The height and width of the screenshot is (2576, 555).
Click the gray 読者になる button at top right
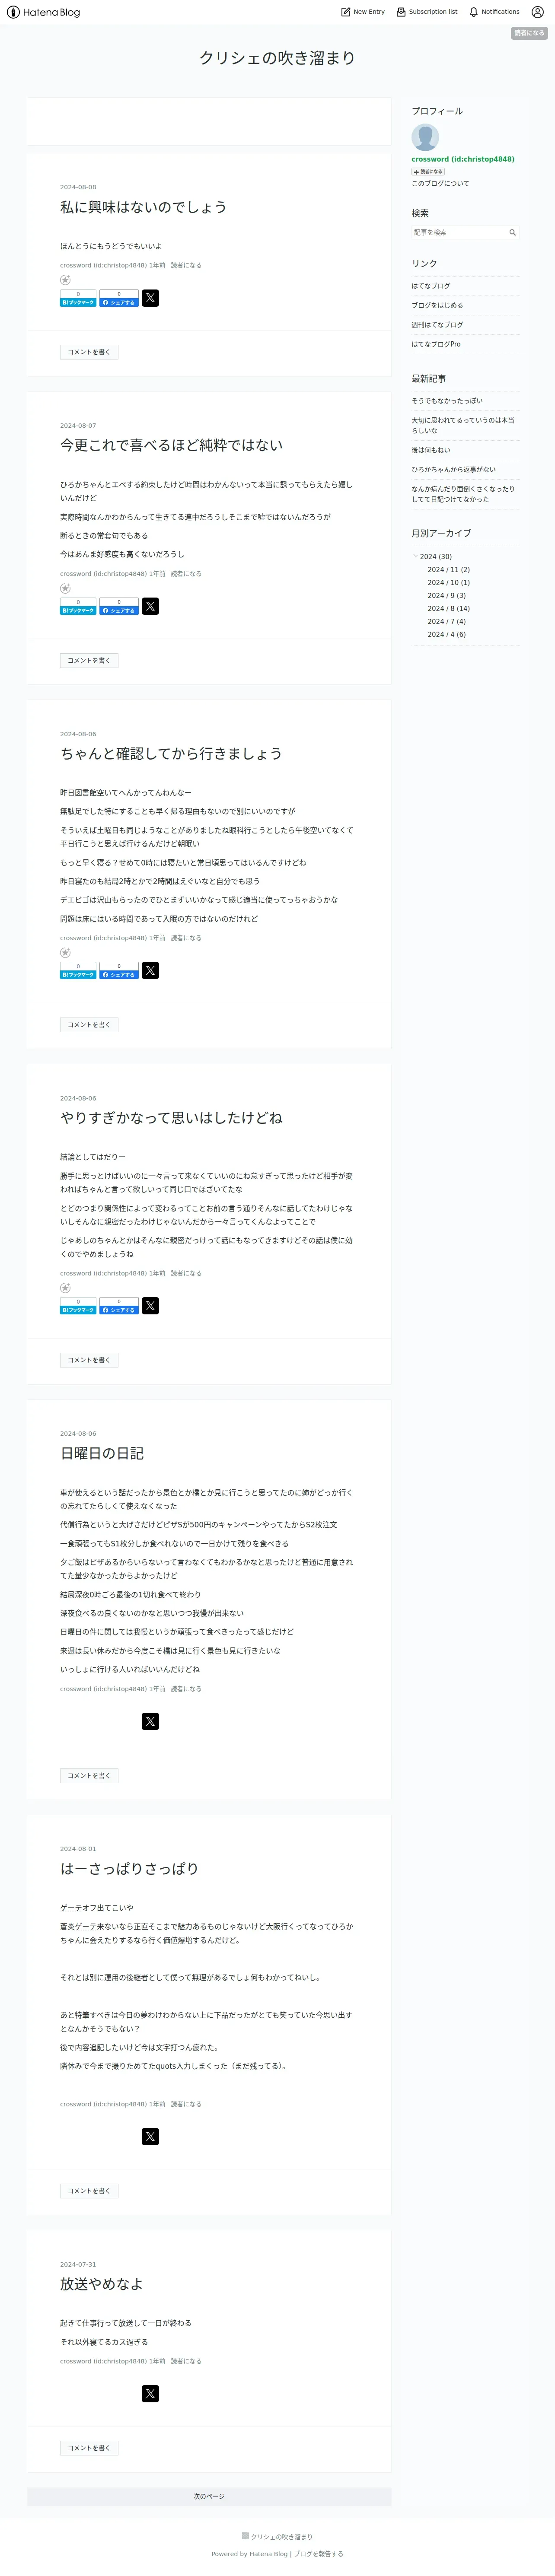[529, 33]
